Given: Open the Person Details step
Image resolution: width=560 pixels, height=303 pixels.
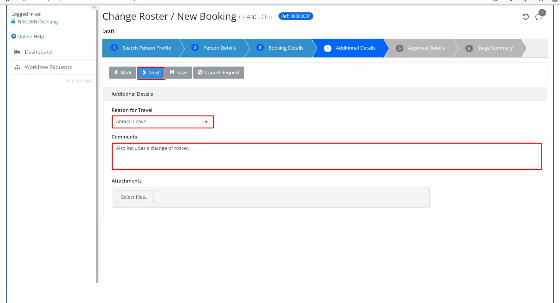Looking at the screenshot, I should coord(214,48).
